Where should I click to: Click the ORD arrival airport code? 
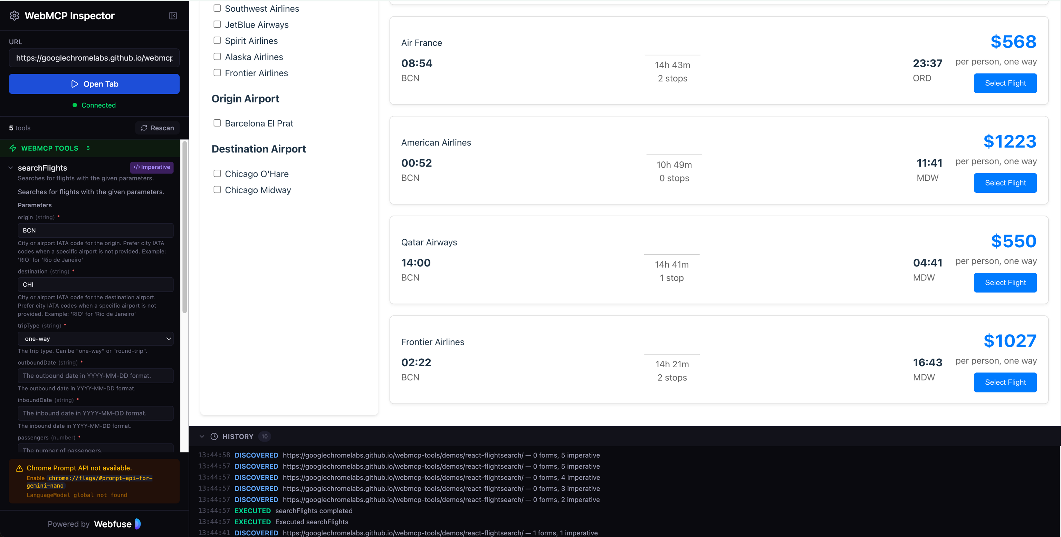(922, 78)
